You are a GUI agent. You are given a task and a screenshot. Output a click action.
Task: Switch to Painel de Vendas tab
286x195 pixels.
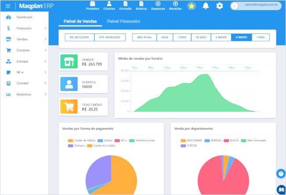click(x=80, y=21)
